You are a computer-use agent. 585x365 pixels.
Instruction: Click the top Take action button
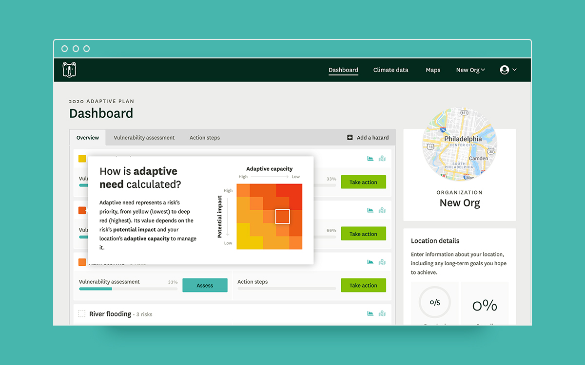pos(363,182)
